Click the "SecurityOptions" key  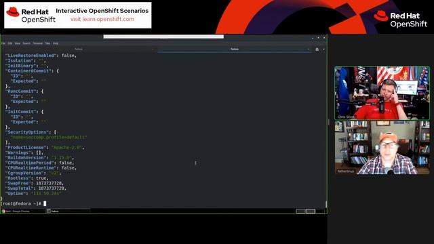tap(27, 132)
